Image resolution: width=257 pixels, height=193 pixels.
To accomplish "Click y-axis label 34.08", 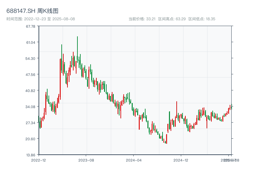I will click(x=30, y=107).
